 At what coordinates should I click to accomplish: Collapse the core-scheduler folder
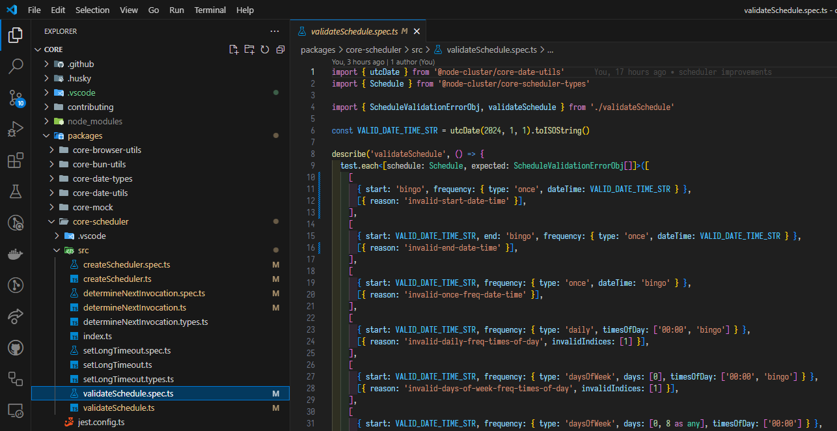pyautogui.click(x=100, y=221)
